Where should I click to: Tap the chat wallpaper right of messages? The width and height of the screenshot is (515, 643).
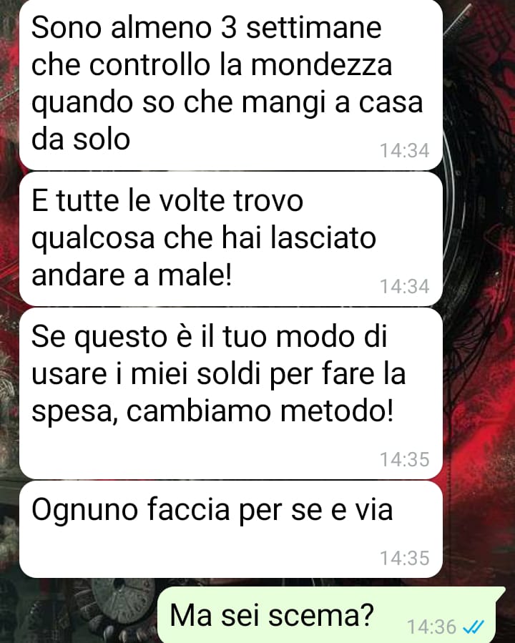479,287
